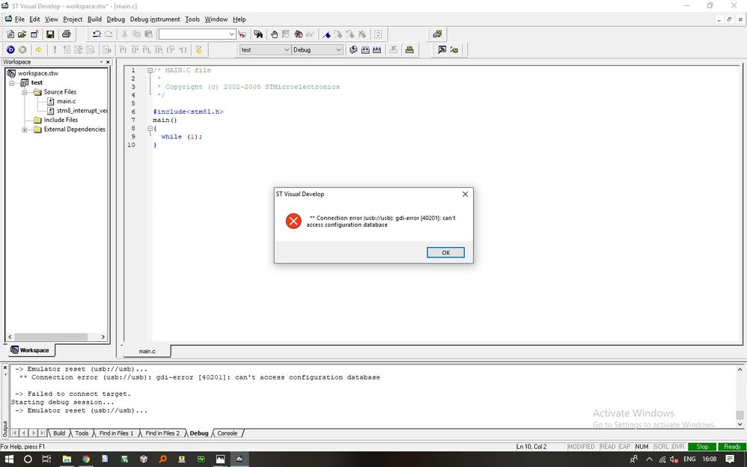Click the Find in Files binoculars icon
Image resolution: width=747 pixels, height=467 pixels.
pos(258,34)
